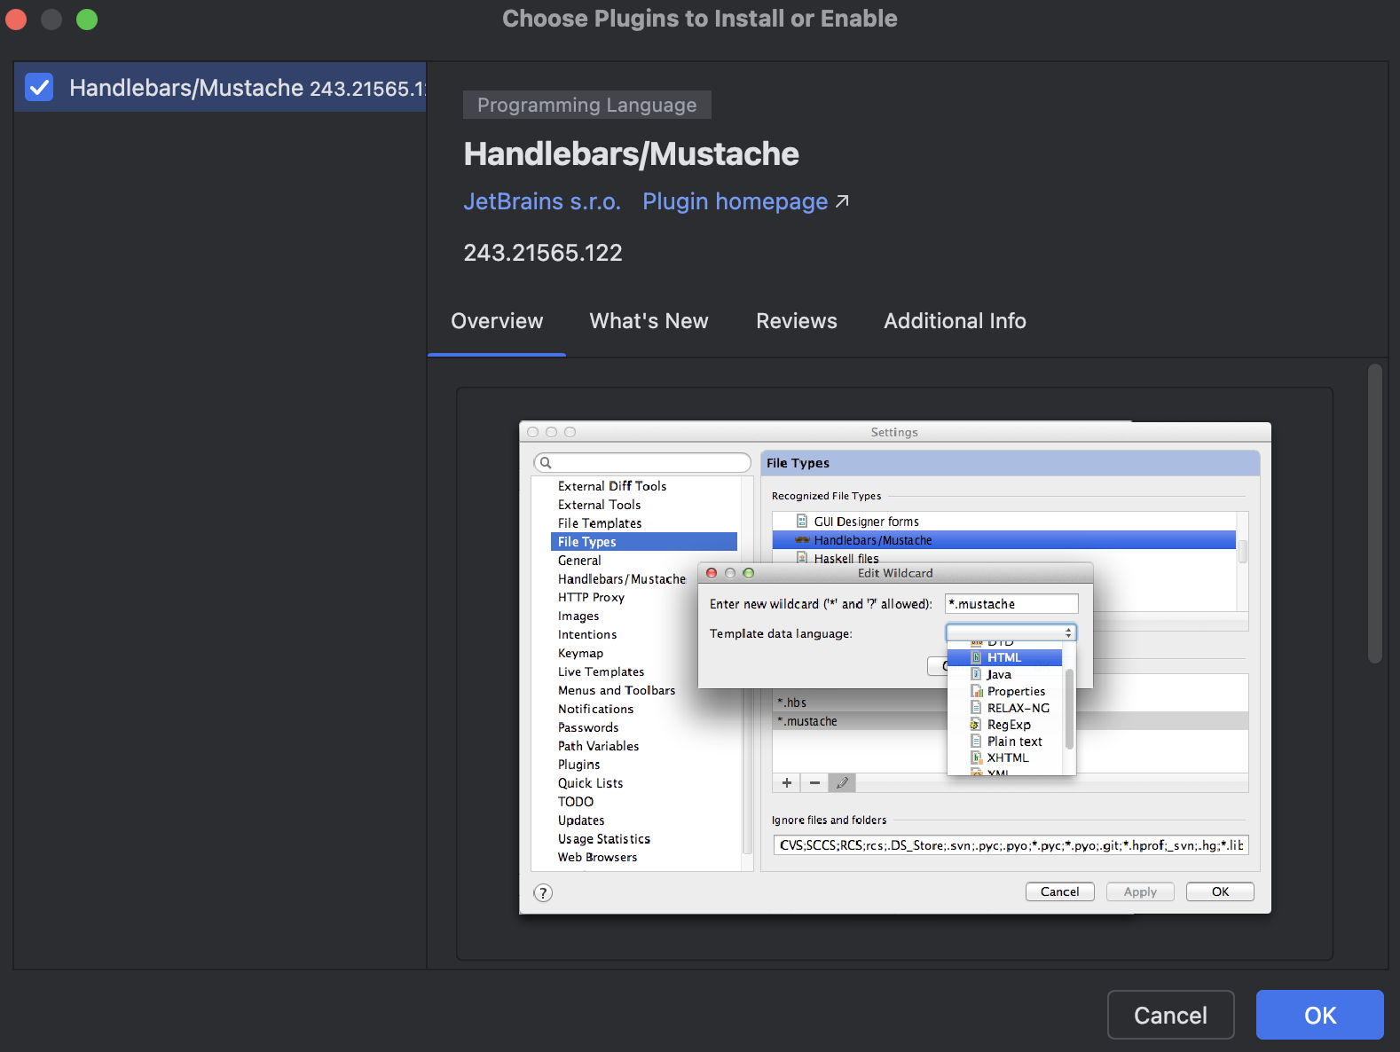Image resolution: width=1400 pixels, height=1052 pixels.
Task: Click the *.hbs pattern in screenshot
Action: coord(791,703)
